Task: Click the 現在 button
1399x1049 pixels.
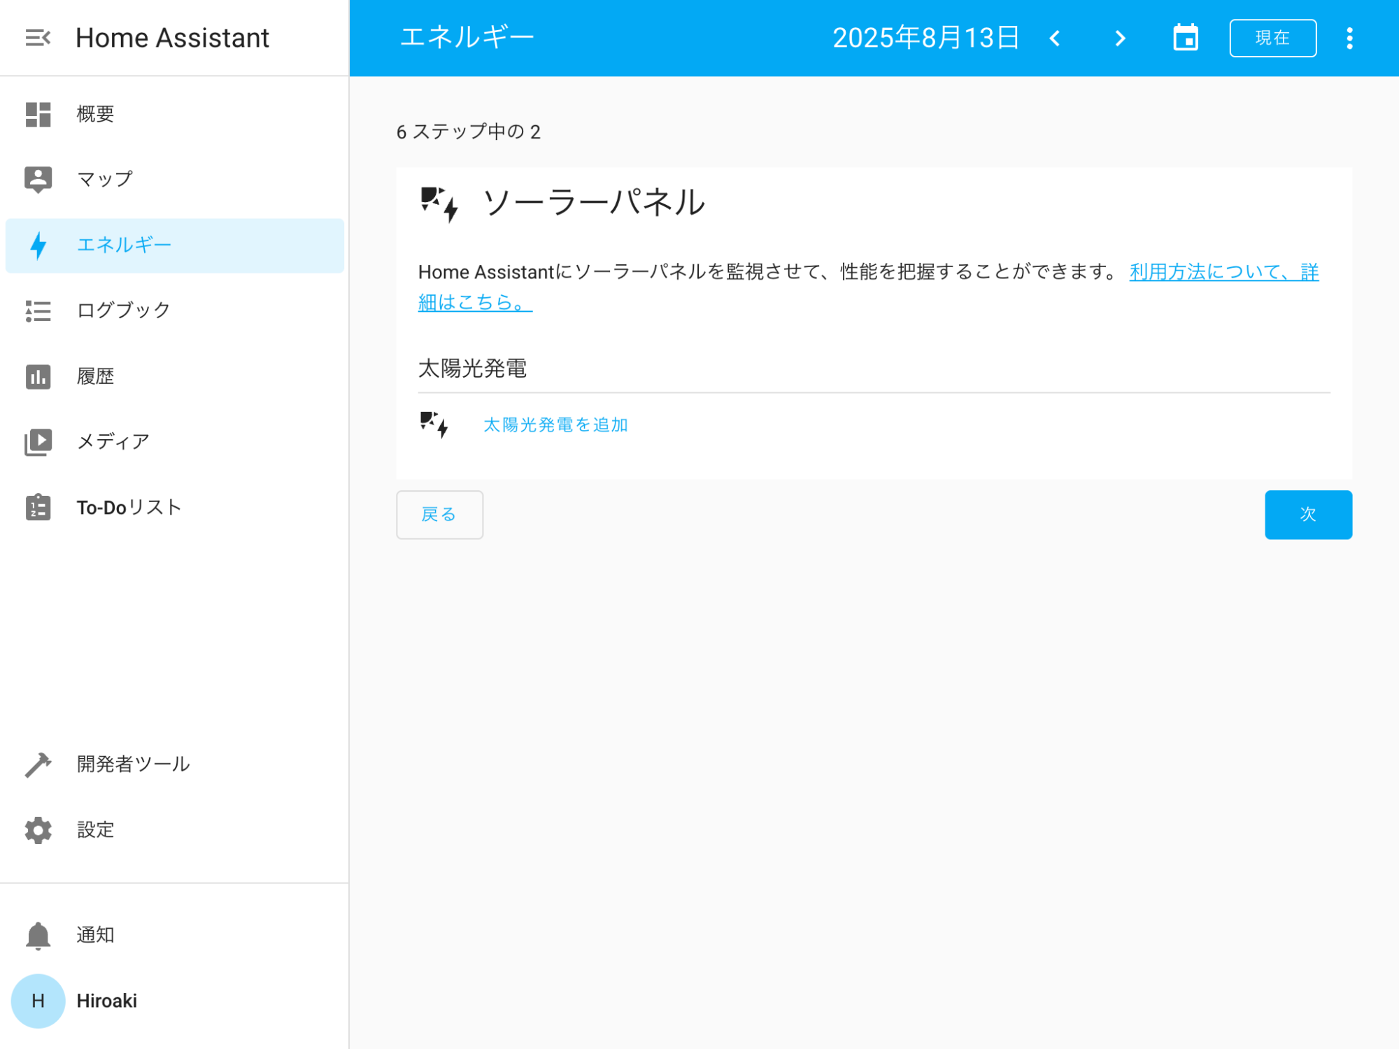Action: [1272, 38]
